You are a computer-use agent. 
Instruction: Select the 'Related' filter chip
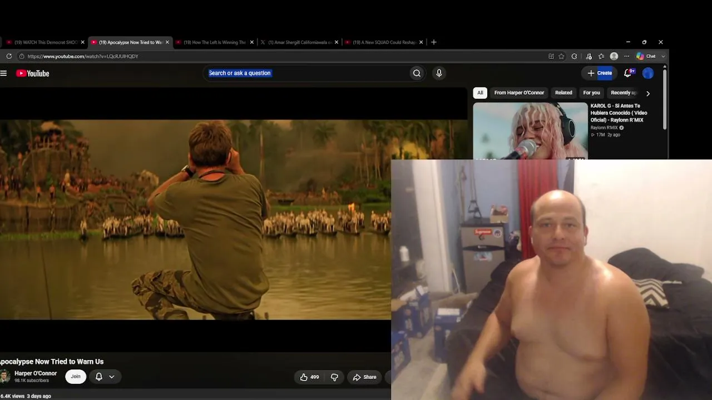(563, 93)
